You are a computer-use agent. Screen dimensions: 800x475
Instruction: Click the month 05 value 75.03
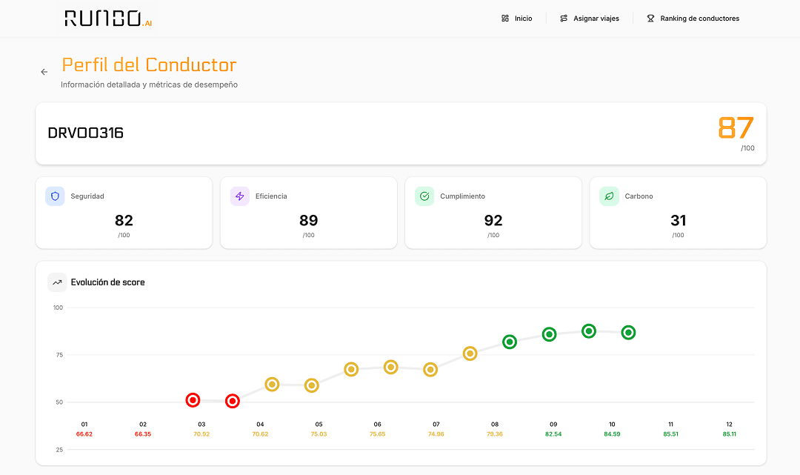pyautogui.click(x=319, y=434)
